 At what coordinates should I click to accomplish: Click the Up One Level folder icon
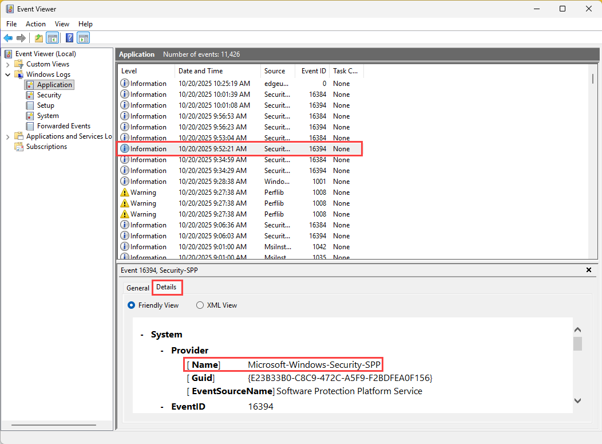[x=38, y=38]
